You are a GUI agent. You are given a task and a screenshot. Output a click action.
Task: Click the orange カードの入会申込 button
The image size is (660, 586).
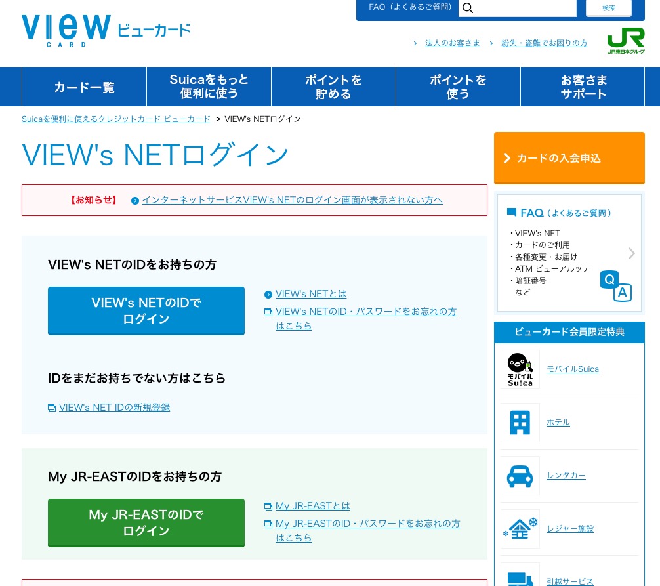coord(569,158)
